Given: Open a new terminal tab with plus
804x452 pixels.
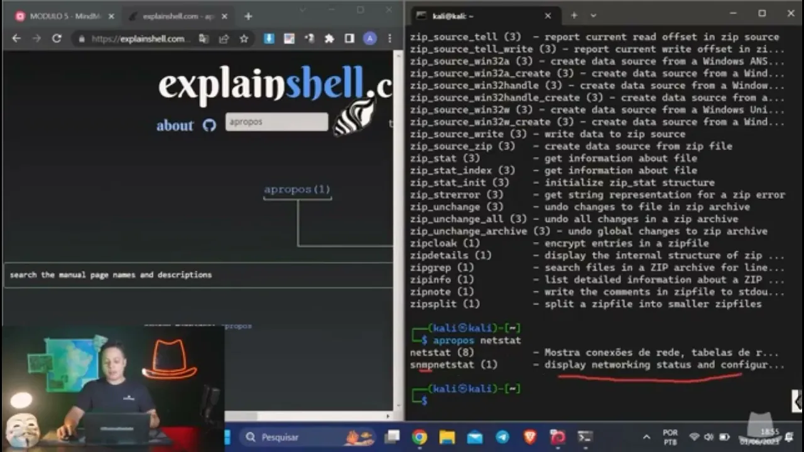Looking at the screenshot, I should pyautogui.click(x=573, y=16).
